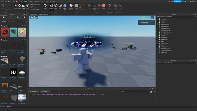Open the chat icon in viewport

(x=36, y=18)
